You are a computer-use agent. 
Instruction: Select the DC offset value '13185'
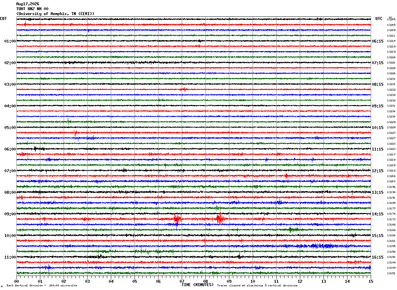click(391, 203)
